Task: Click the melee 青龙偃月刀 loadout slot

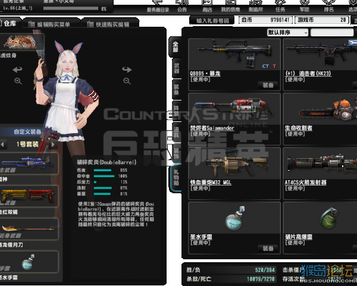Action: point(29,229)
